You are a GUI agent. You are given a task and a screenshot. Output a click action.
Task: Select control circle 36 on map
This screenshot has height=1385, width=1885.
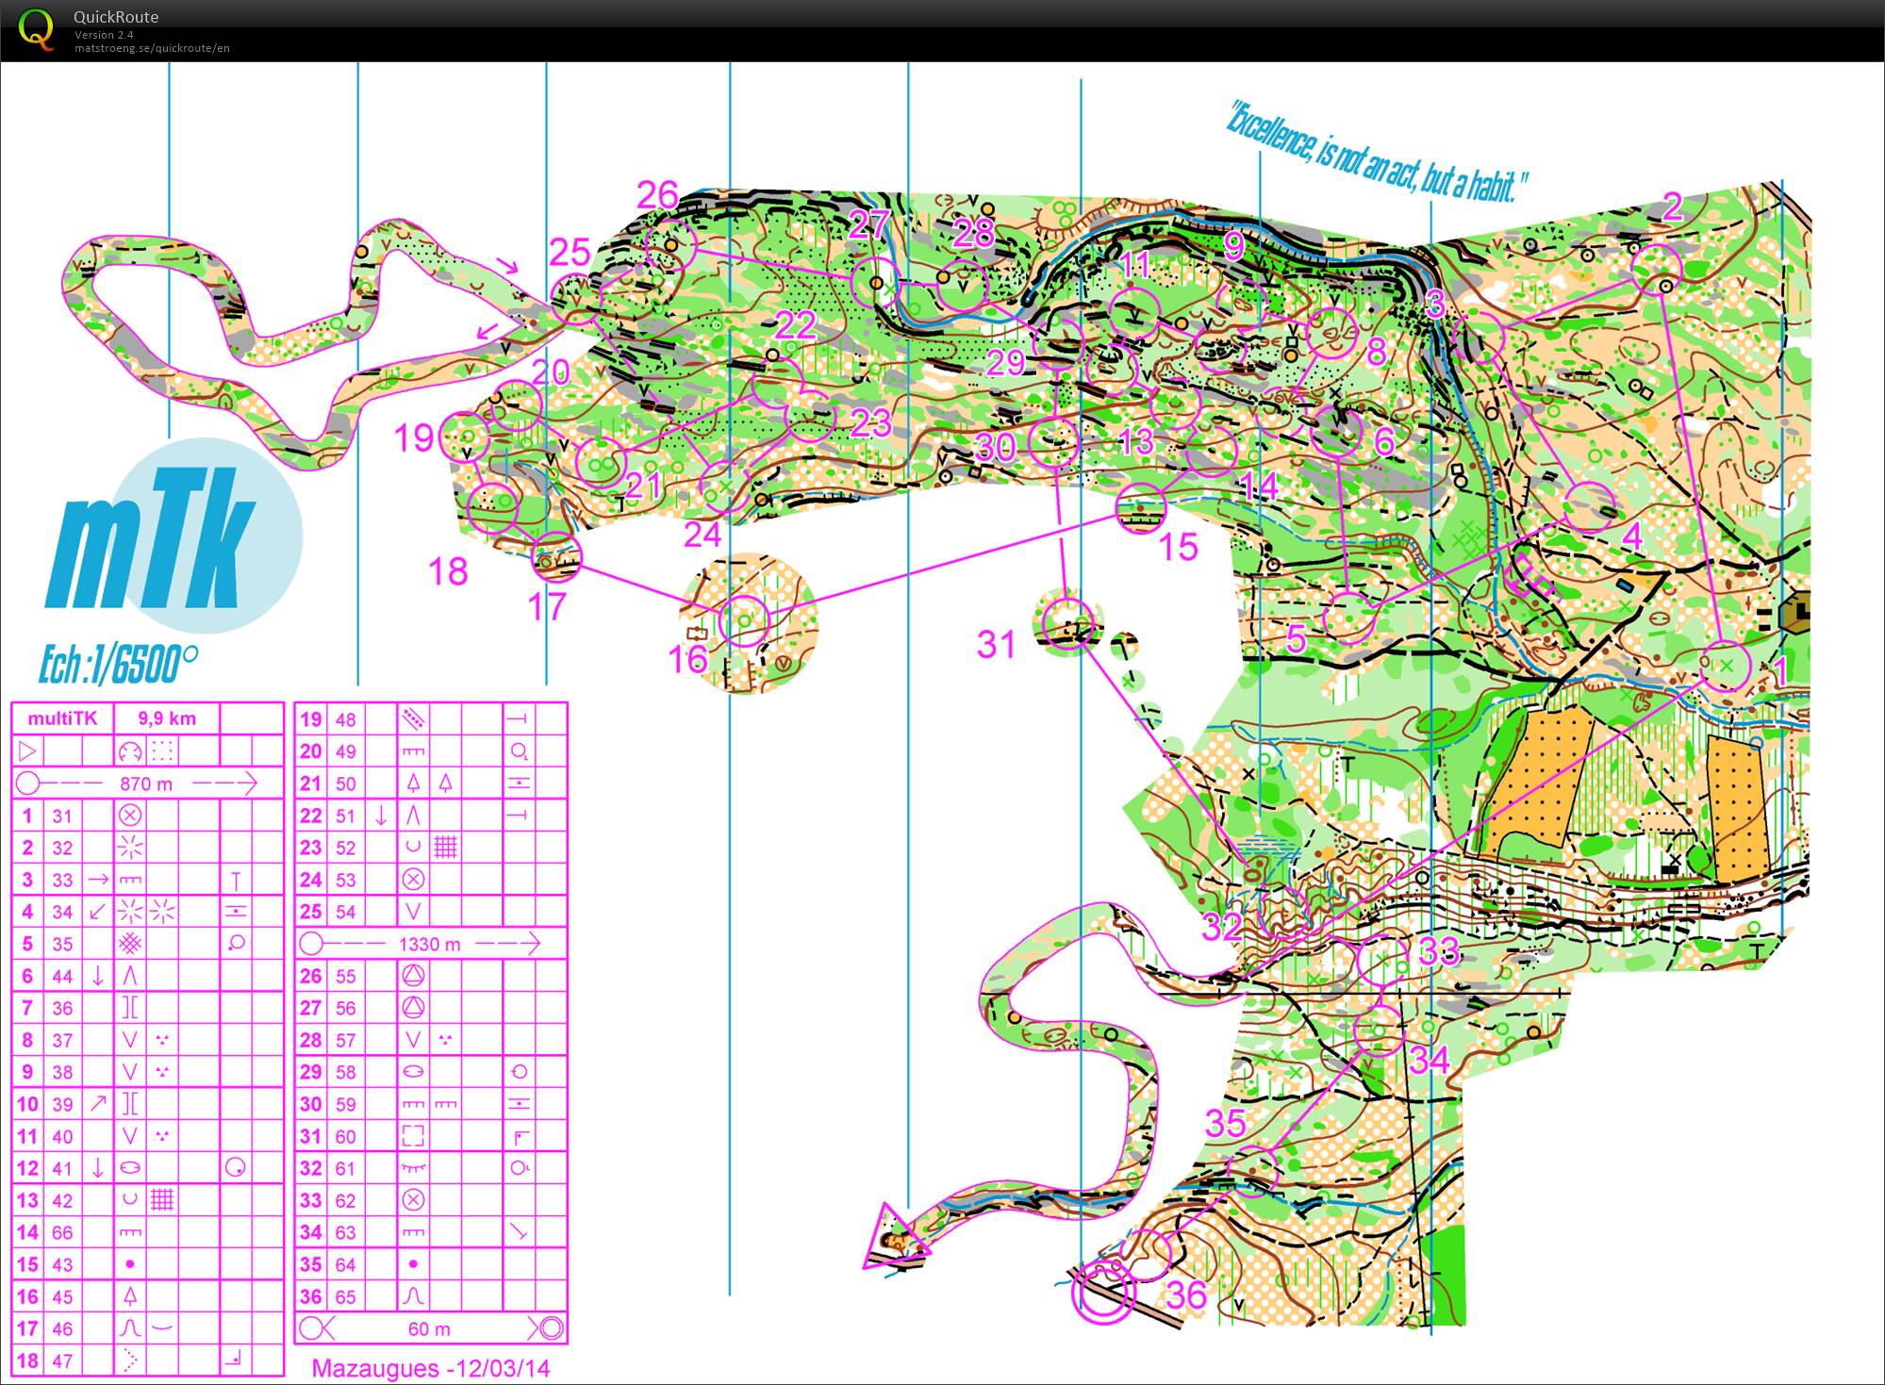pyautogui.click(x=1145, y=1254)
